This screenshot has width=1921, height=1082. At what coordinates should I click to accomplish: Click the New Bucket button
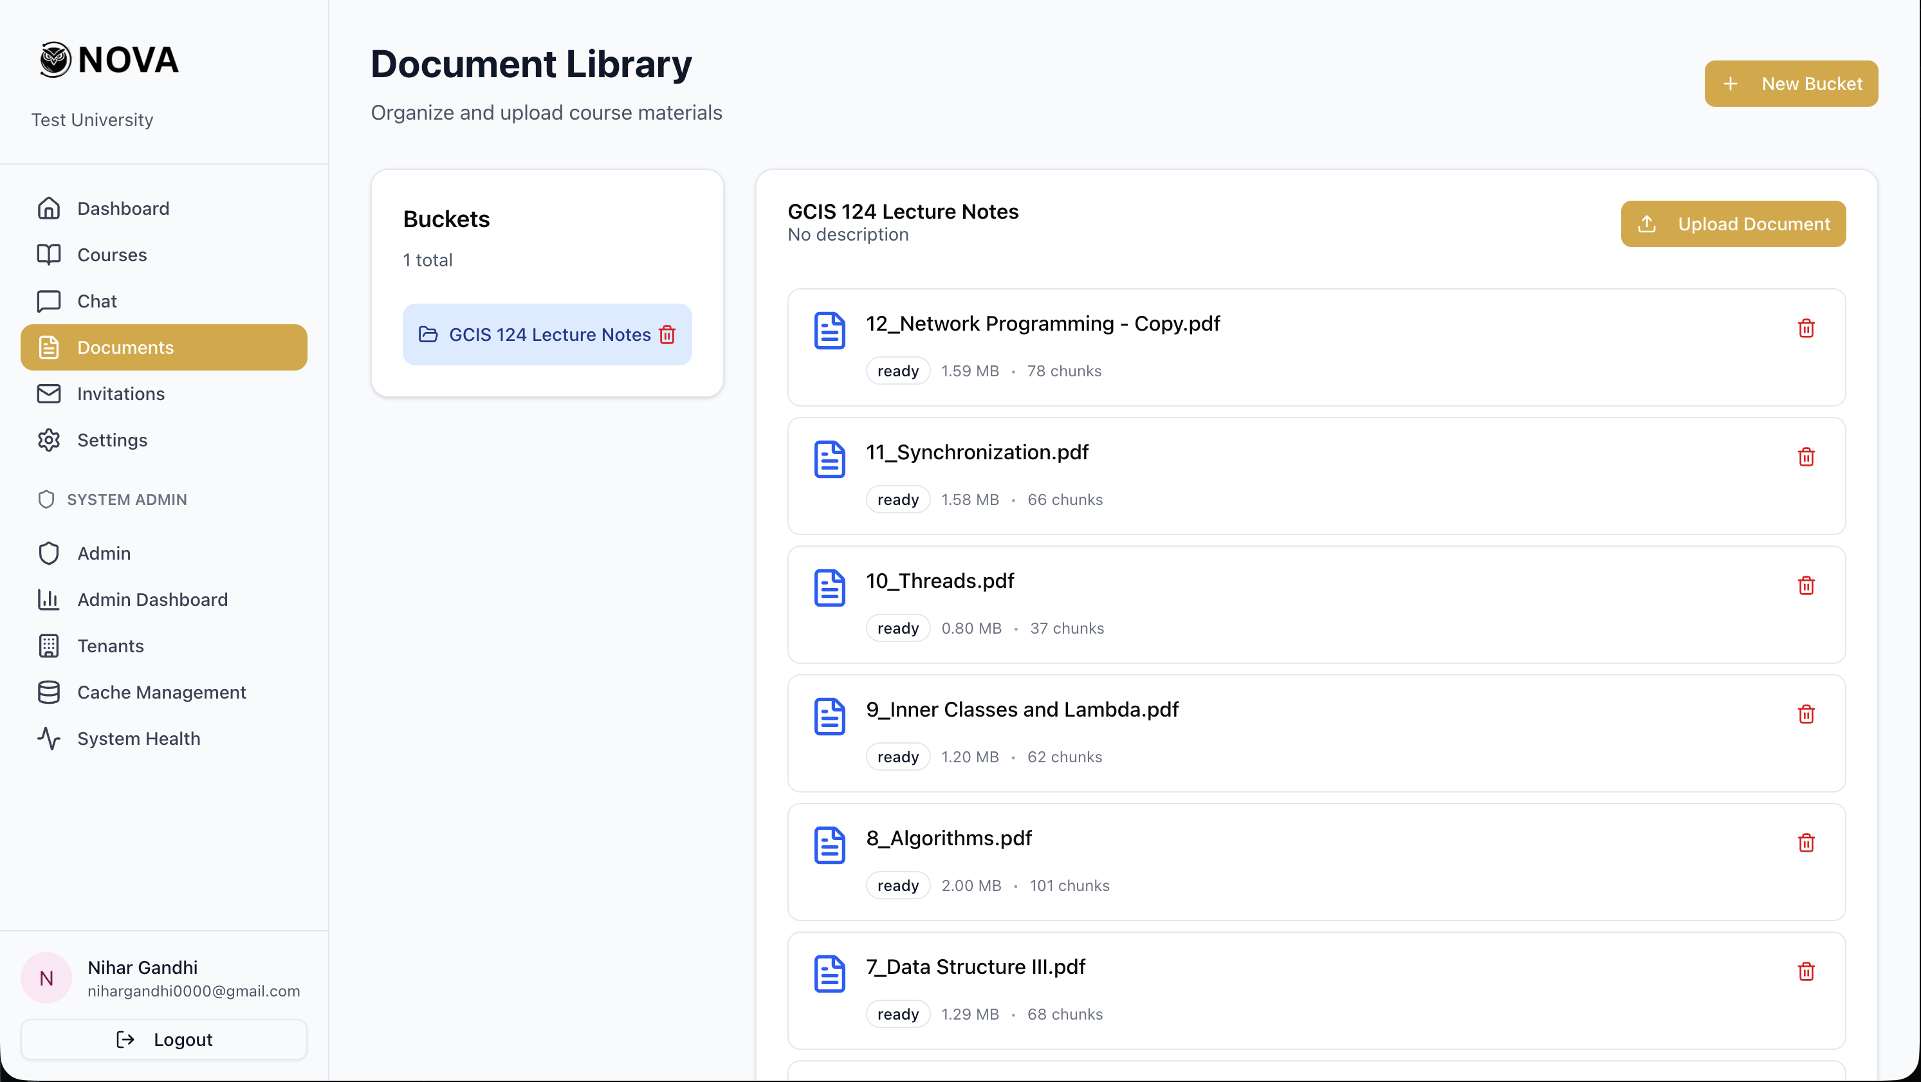tap(1790, 84)
